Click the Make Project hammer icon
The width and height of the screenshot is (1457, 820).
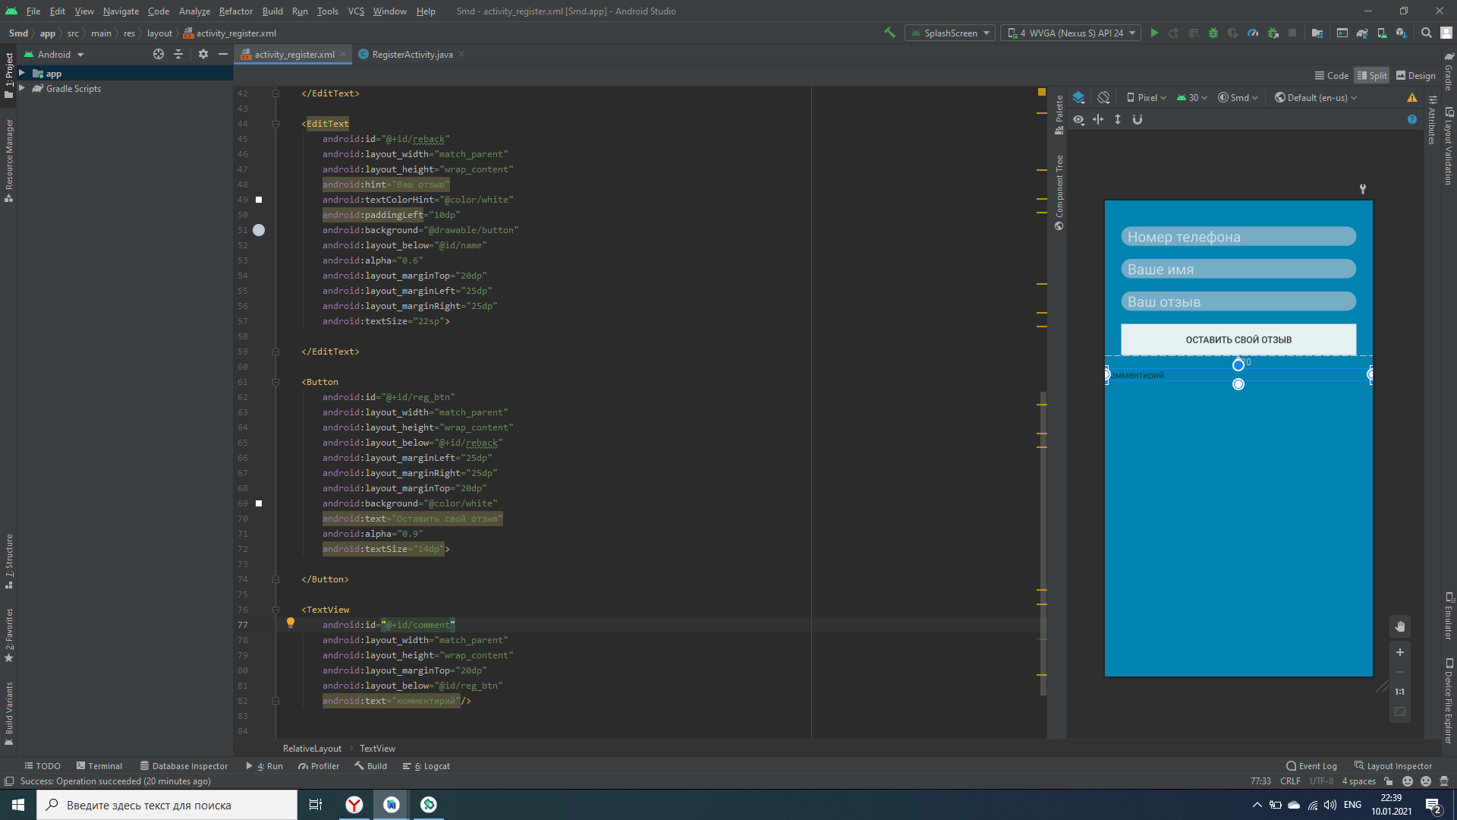point(889,33)
